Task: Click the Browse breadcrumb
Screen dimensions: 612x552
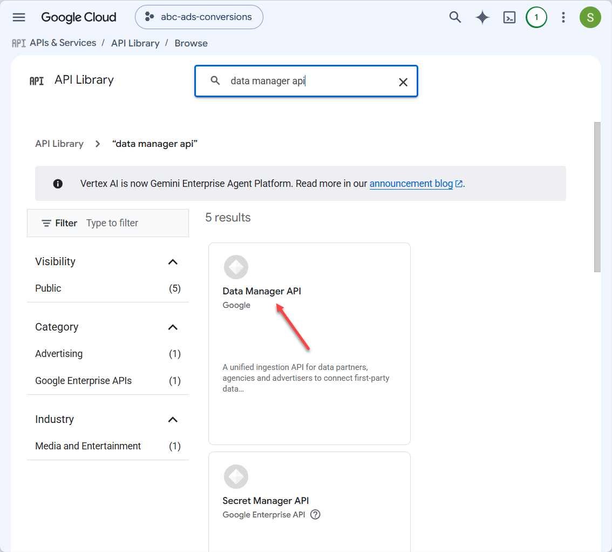Action: pyautogui.click(x=191, y=43)
